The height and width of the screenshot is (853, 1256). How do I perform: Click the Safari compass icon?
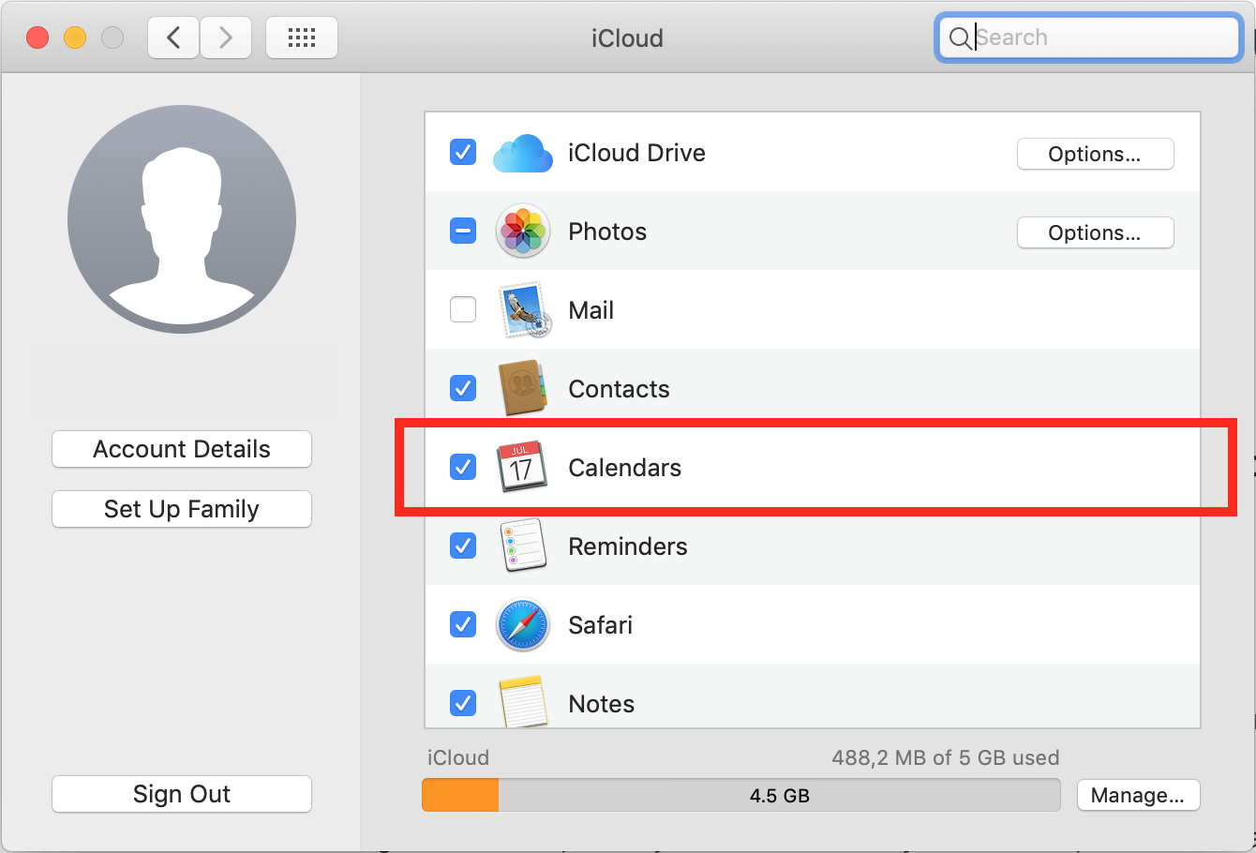[x=522, y=624]
